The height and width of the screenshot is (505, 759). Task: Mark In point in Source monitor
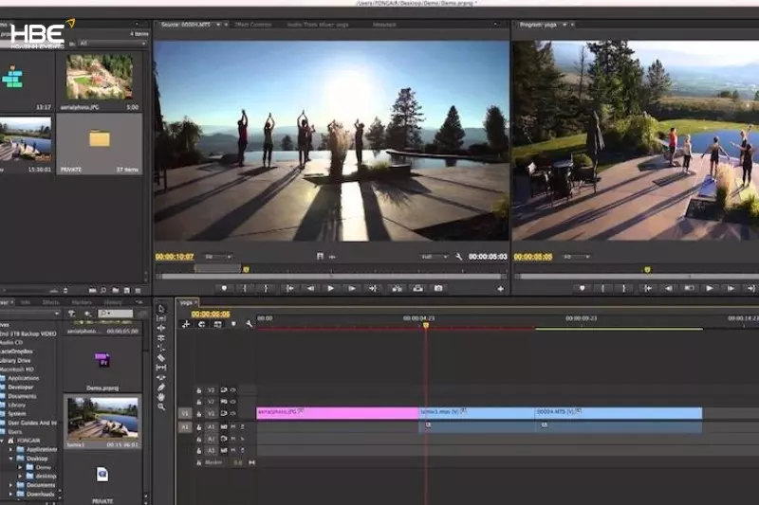tap(245, 288)
